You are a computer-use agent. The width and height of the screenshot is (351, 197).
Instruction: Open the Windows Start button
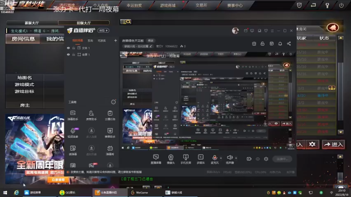coord(5,193)
